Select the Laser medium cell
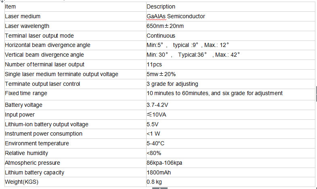This screenshot has height=189, width=317. click(75, 17)
